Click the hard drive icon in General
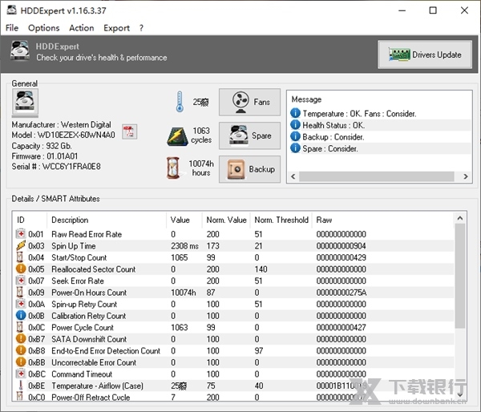Viewport: 481px width, 412px height. [x=26, y=103]
